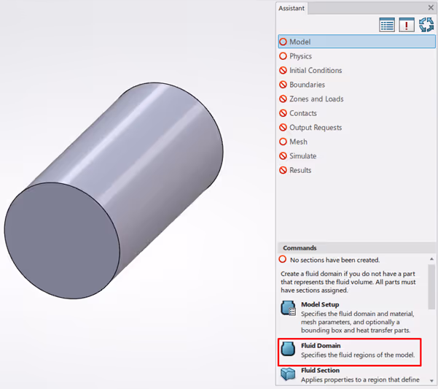Click the Boundaries blocked status icon
This screenshot has width=438, height=389.
pyautogui.click(x=283, y=85)
